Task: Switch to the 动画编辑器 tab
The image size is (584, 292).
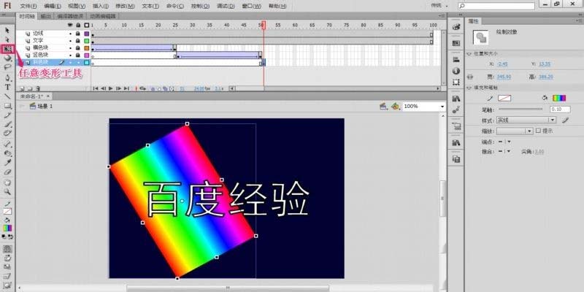Action: [x=103, y=16]
